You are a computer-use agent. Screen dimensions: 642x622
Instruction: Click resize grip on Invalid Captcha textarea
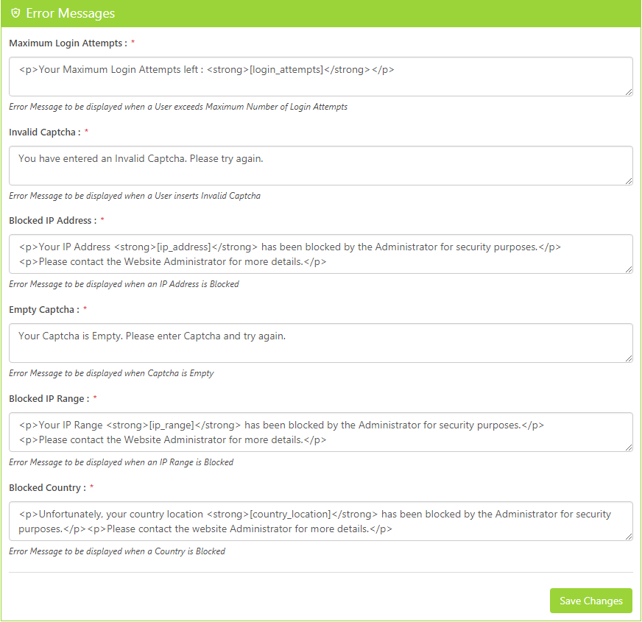click(x=629, y=181)
